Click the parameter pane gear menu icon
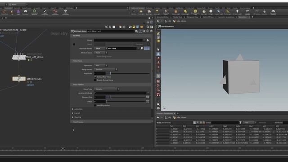288x162 pixels. point(136,31)
